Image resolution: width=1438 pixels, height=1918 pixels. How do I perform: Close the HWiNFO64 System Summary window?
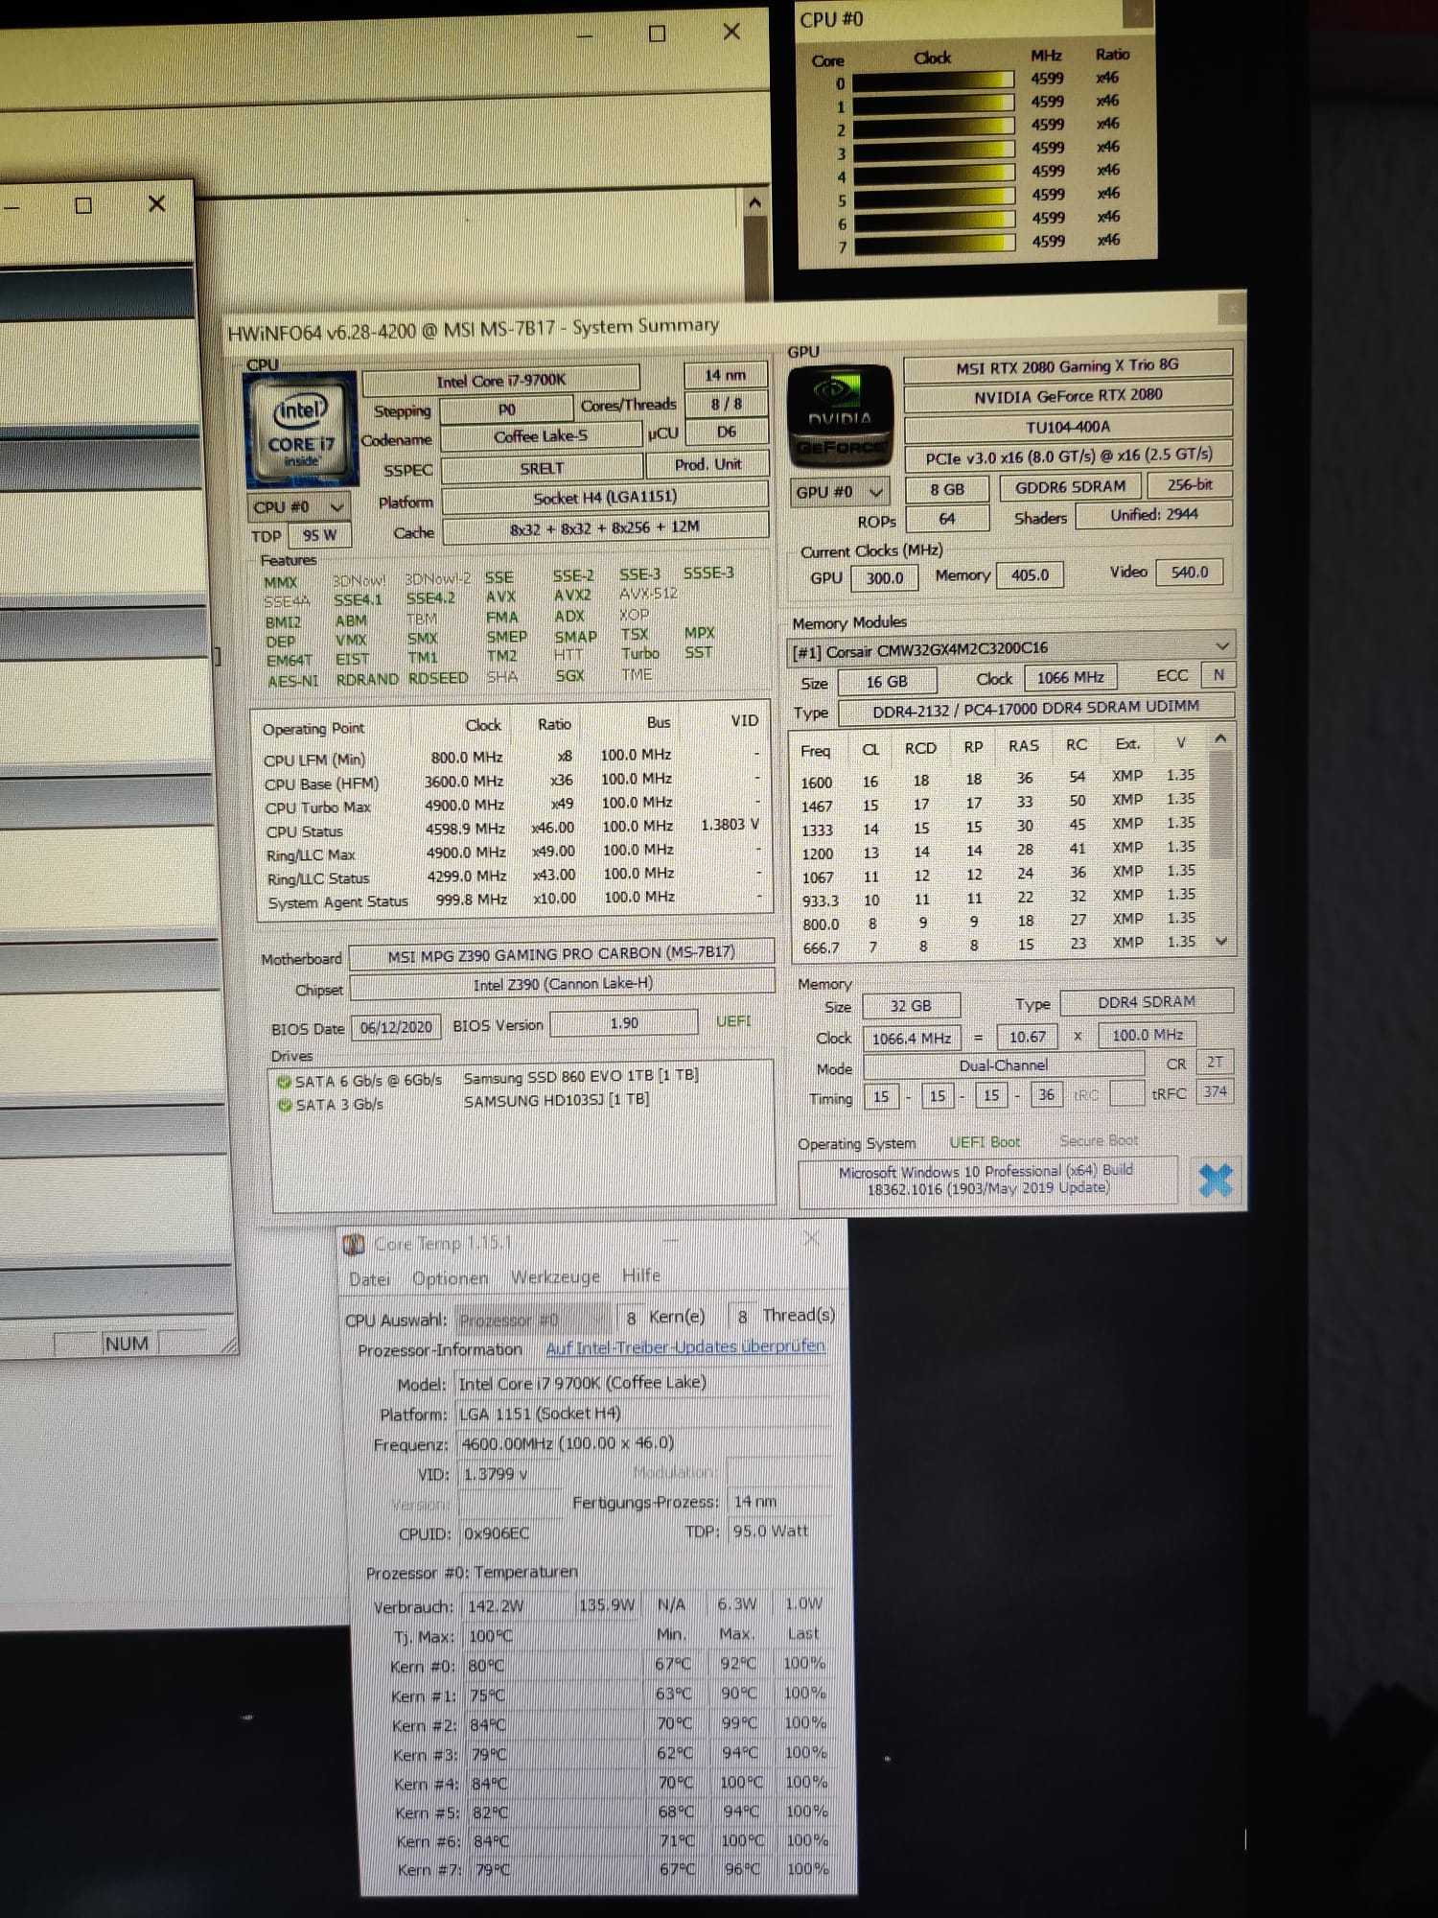point(1231,309)
